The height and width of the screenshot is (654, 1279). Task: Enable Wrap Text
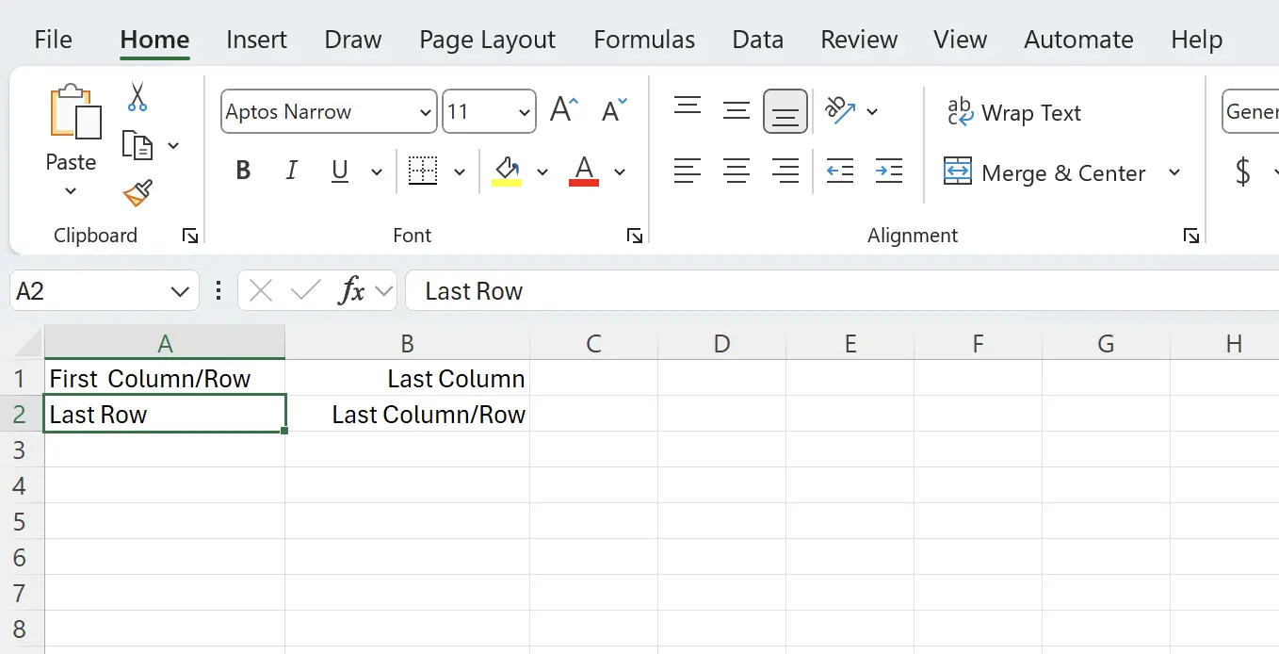pos(1014,112)
